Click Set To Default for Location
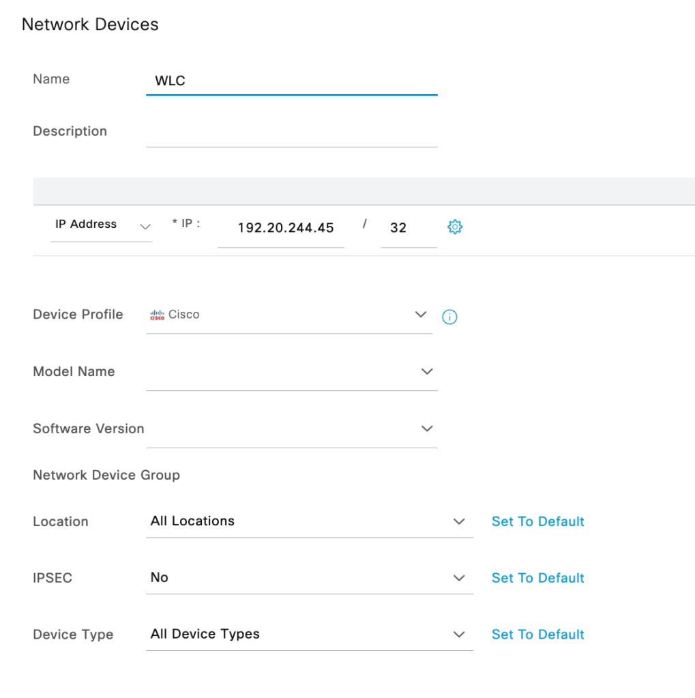695x698 pixels. [x=537, y=521]
